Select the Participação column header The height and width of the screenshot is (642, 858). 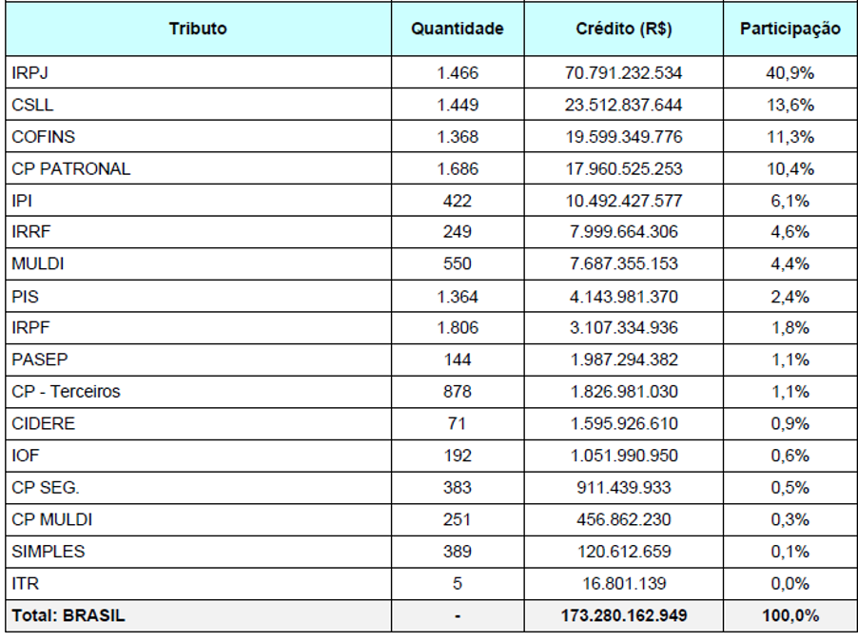790,29
